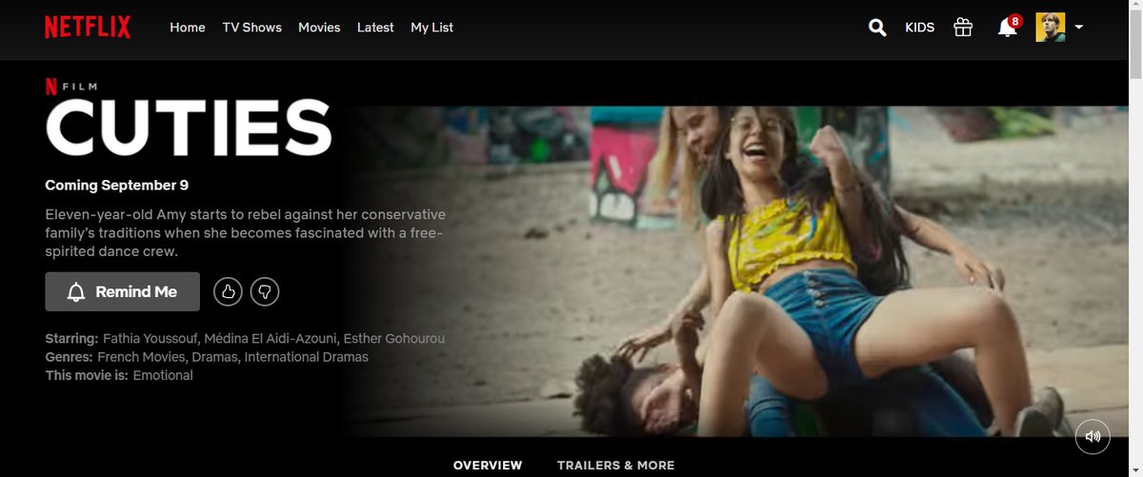Open TV Shows section

(x=252, y=28)
